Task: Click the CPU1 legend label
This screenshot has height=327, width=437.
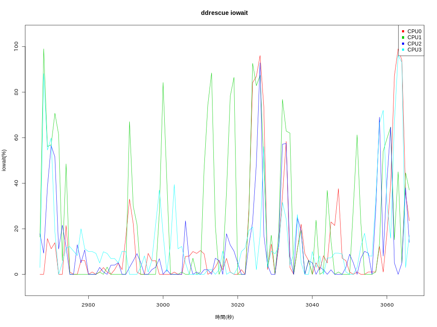Action: pyautogui.click(x=414, y=37)
